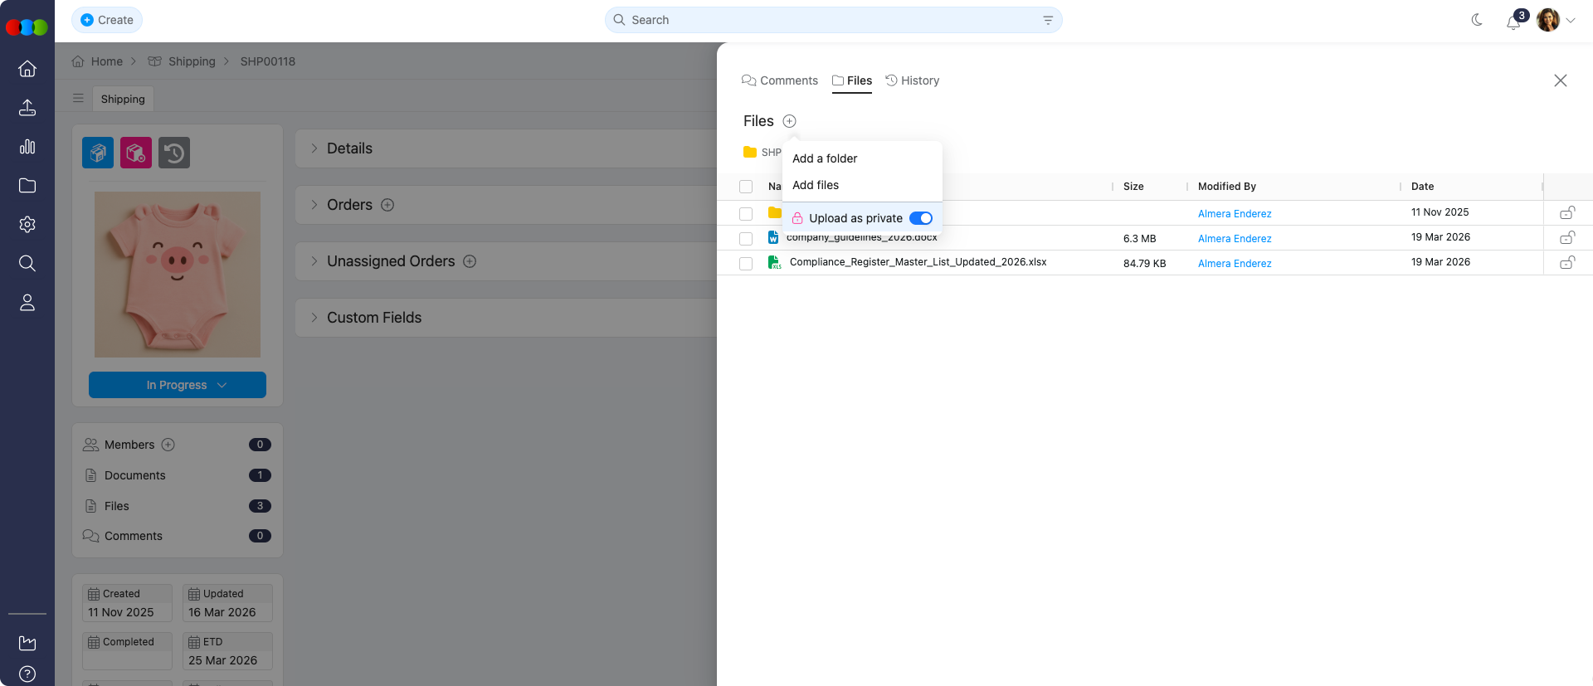Click the blue shipment box icon
The width and height of the screenshot is (1593, 686).
[x=98, y=153]
